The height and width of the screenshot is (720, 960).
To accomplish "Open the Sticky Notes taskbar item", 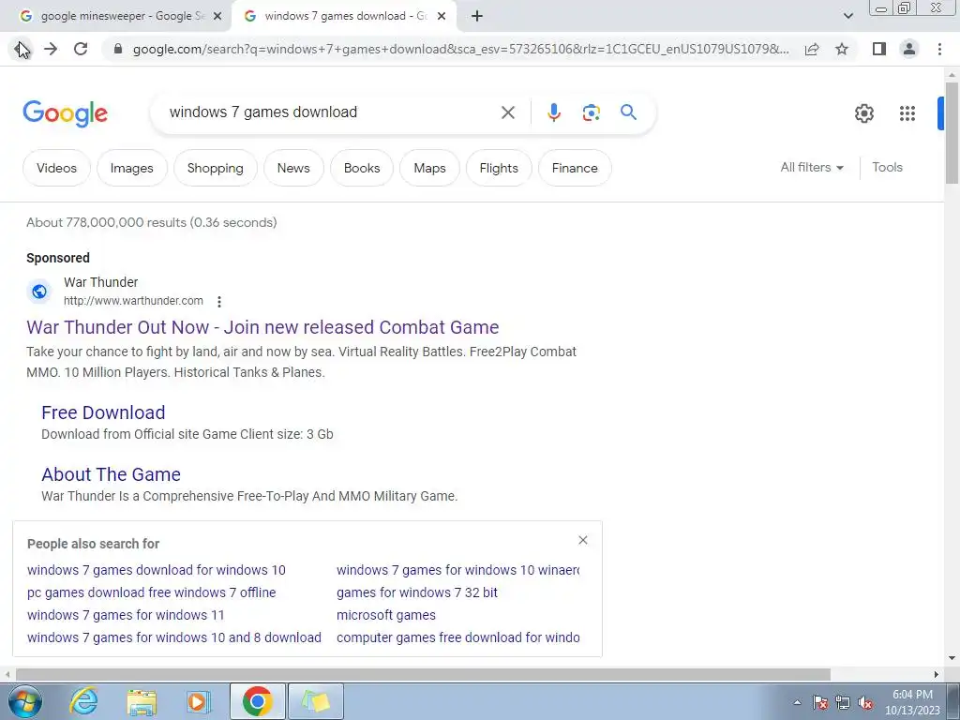I will (x=316, y=701).
